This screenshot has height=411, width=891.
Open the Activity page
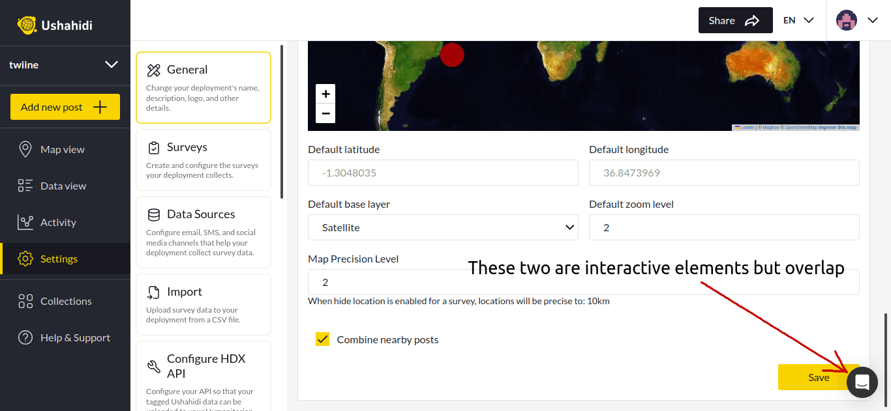[58, 222]
